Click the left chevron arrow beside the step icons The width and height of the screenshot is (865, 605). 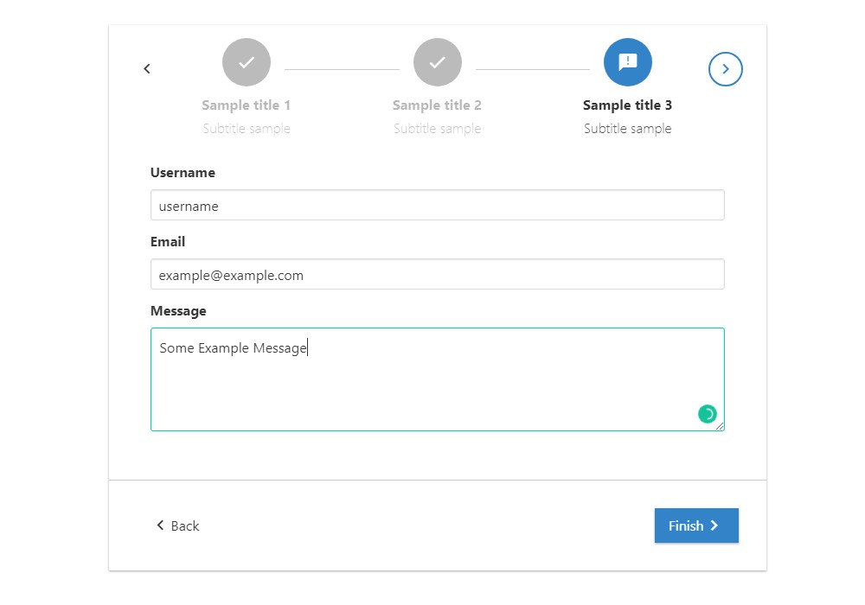[147, 69]
